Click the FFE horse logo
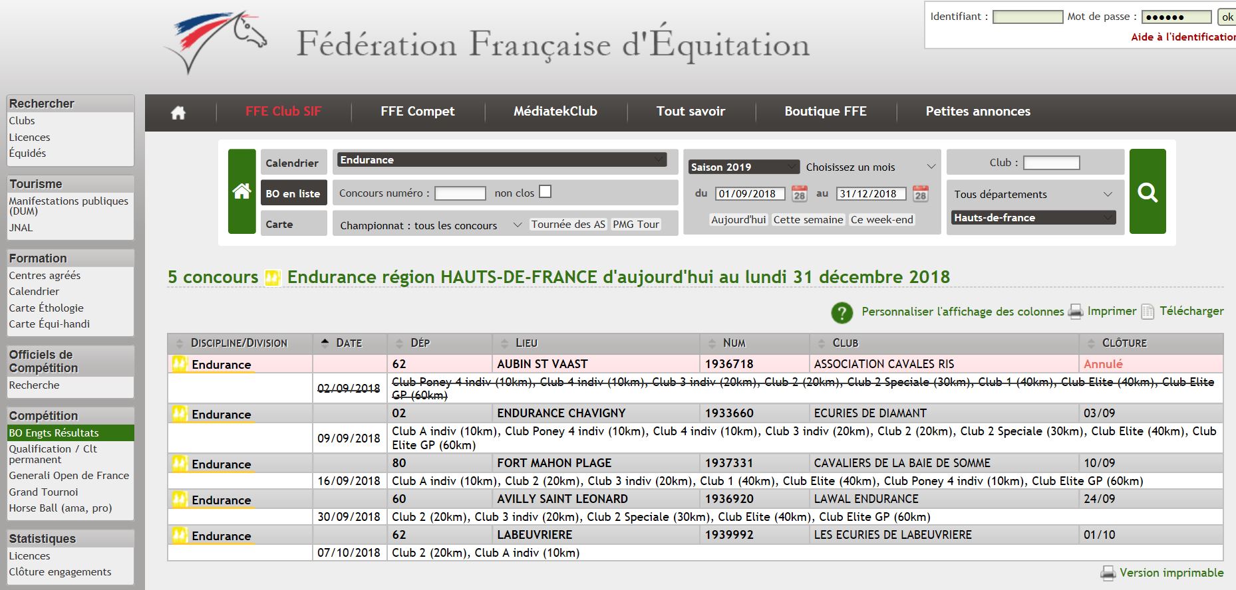Image resolution: width=1236 pixels, height=590 pixels. 216,41
